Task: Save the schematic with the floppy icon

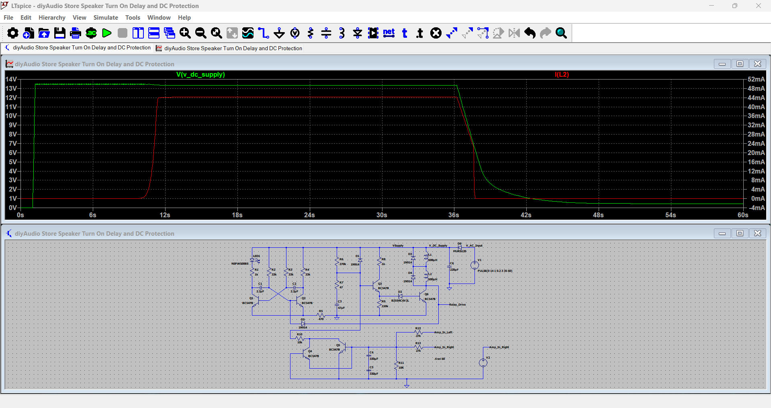Action: [x=60, y=33]
